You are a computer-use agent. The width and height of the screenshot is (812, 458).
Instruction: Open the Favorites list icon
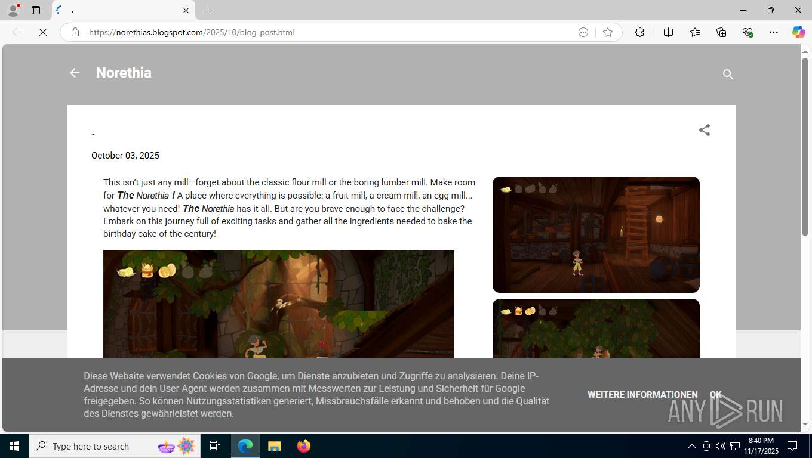tap(695, 32)
